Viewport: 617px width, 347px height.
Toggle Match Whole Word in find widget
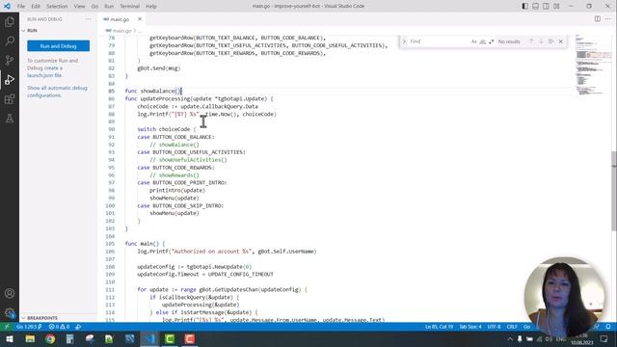482,41
